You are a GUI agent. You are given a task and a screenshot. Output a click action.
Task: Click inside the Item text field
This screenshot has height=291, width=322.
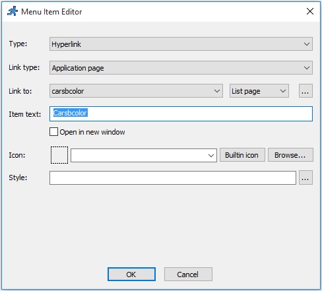click(181, 113)
